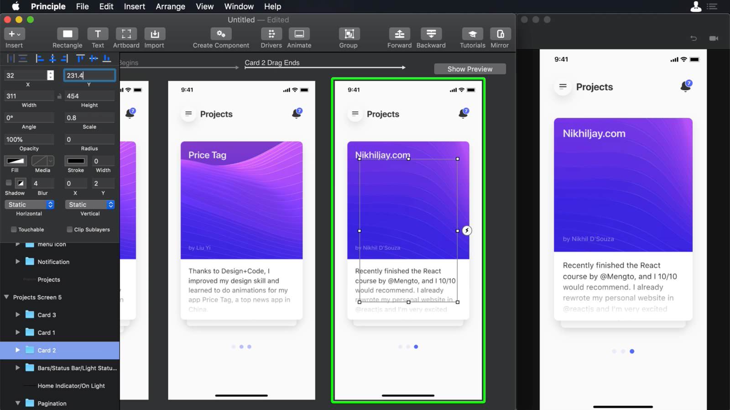The image size is (730, 410).
Task: Align layers to bottom edge
Action: coord(107,58)
